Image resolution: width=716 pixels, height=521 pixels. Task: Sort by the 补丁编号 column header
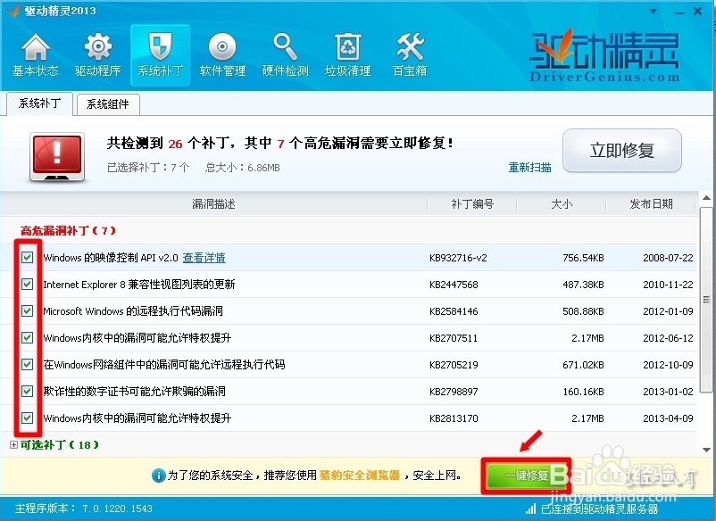[472, 204]
